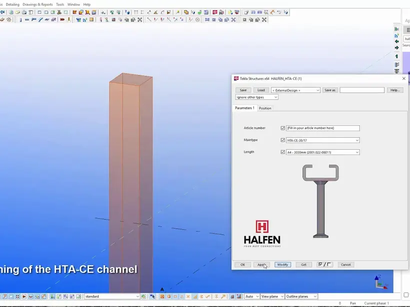Image resolution: width=410 pixels, height=307 pixels.
Task: Open the ExternalDesign settings dropdown
Action: 295,90
